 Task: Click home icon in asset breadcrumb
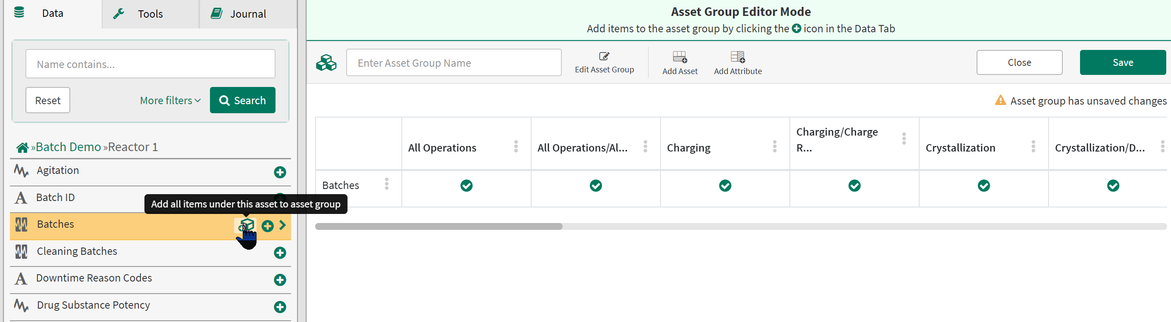point(22,148)
